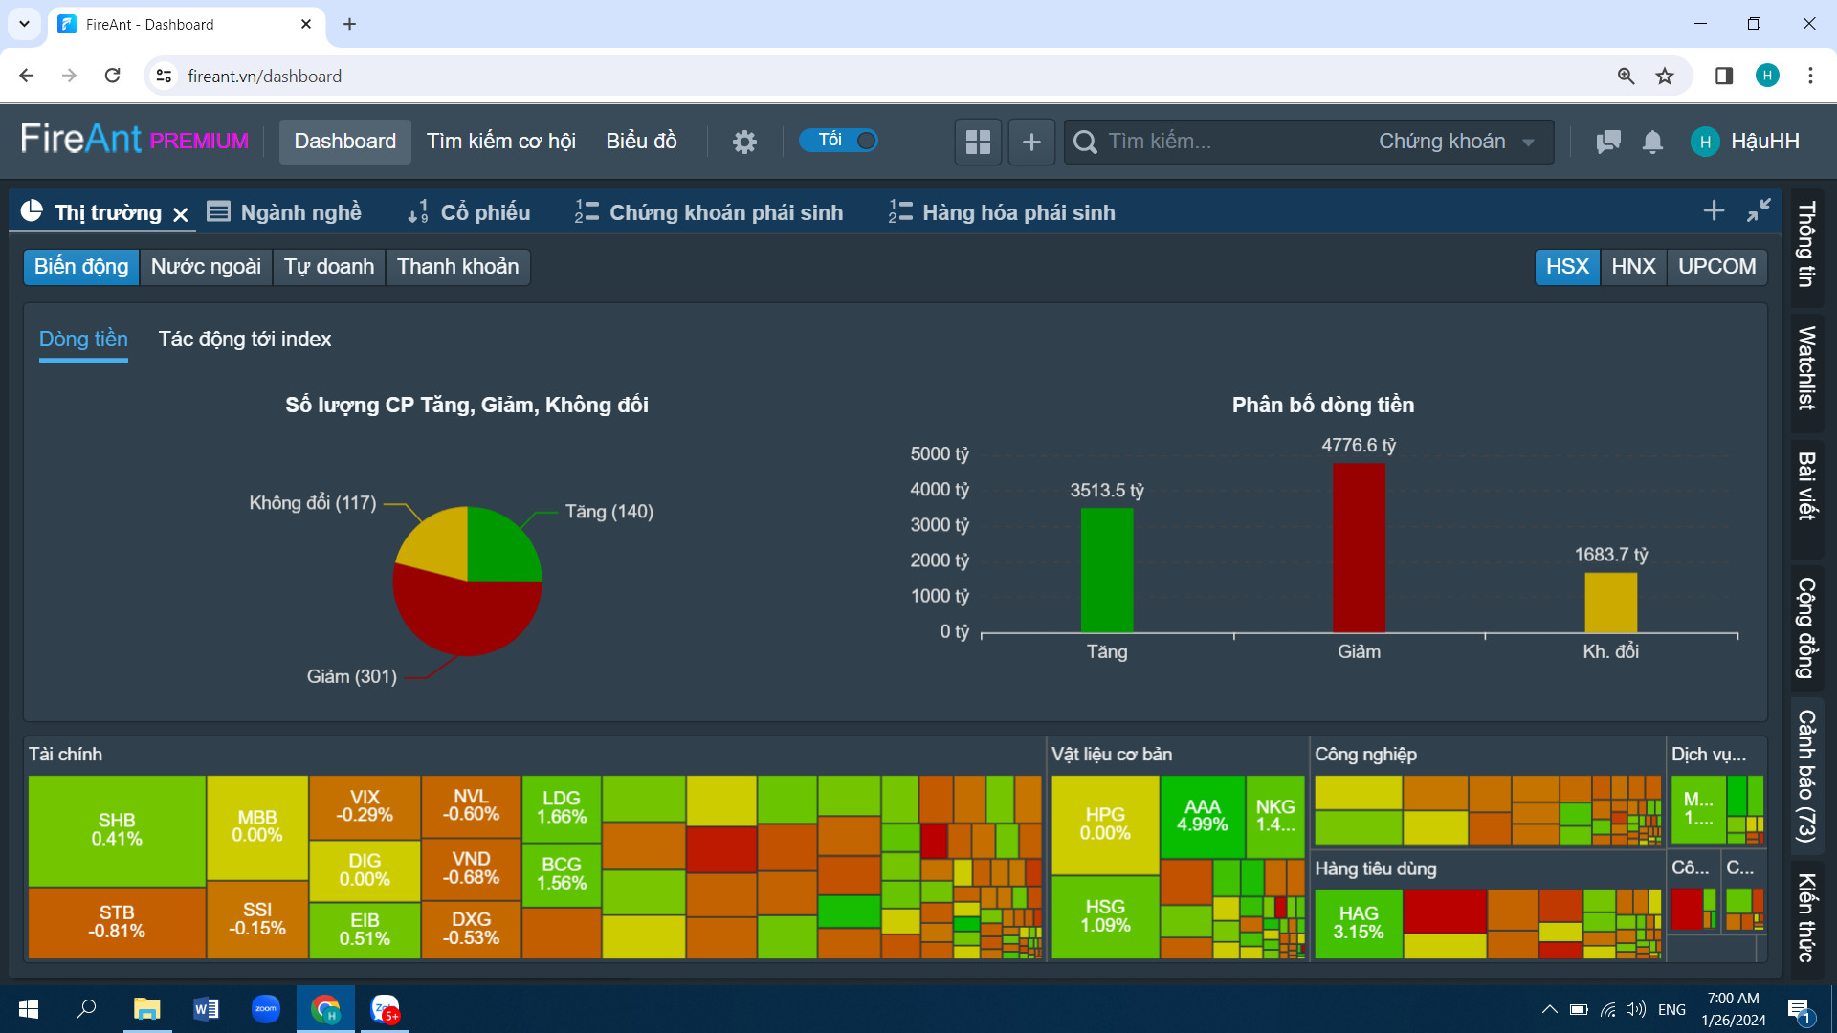This screenshot has height=1033, width=1837.
Task: Close the Thị trường tab
Action: 180,214
